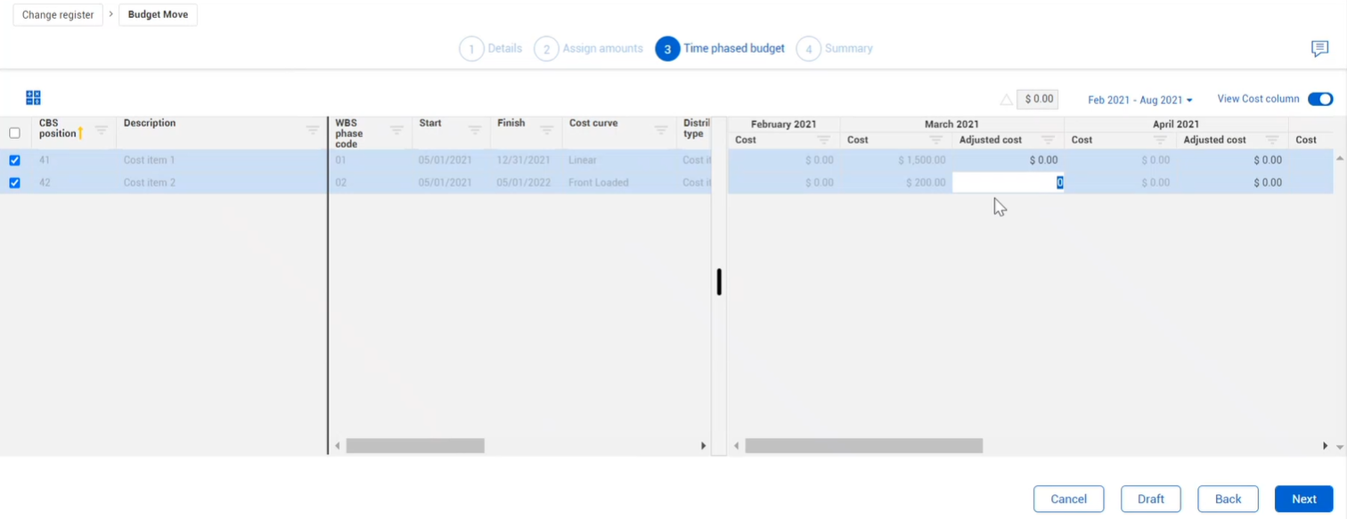Image resolution: width=1347 pixels, height=519 pixels.
Task: Open filter icon for Finish column
Action: (x=546, y=130)
